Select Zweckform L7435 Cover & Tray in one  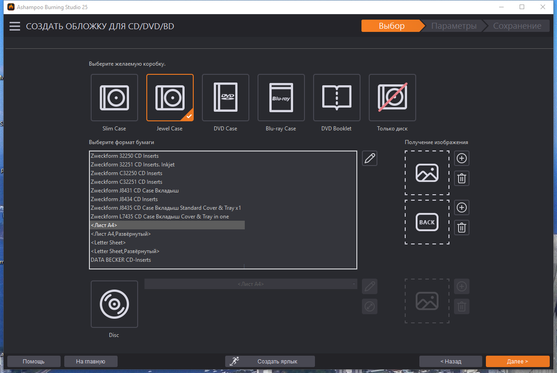[x=167, y=217]
